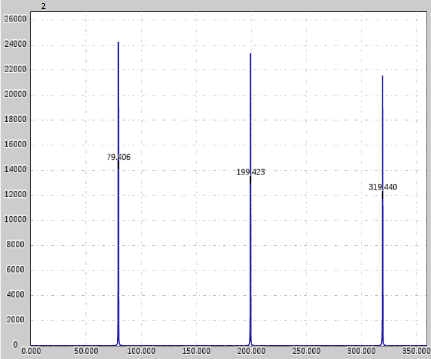The width and height of the screenshot is (431, 359).
Task: Click the 100.000 x-axis label
Action: point(140,350)
